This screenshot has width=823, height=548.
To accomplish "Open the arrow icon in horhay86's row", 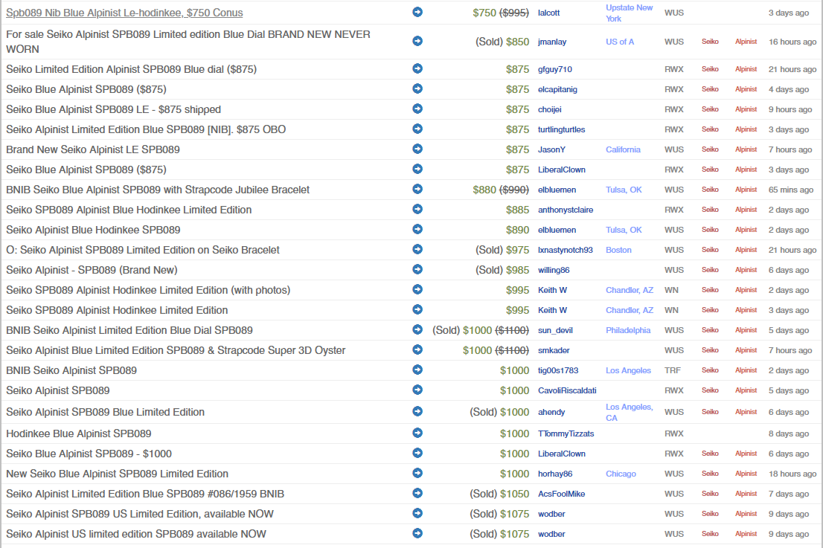I will point(417,473).
